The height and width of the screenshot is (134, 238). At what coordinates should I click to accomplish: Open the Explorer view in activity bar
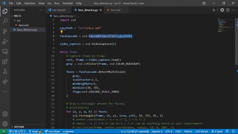[5, 11]
